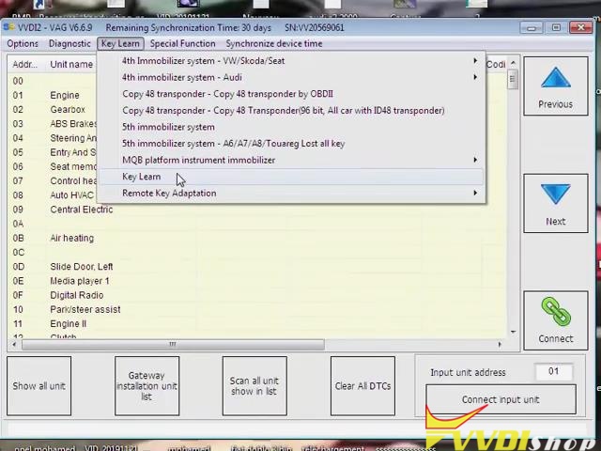Click the Addr column header
The image size is (601, 451).
point(25,64)
